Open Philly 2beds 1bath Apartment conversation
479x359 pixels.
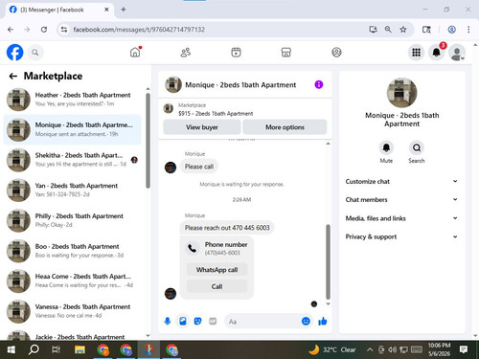tap(73, 220)
